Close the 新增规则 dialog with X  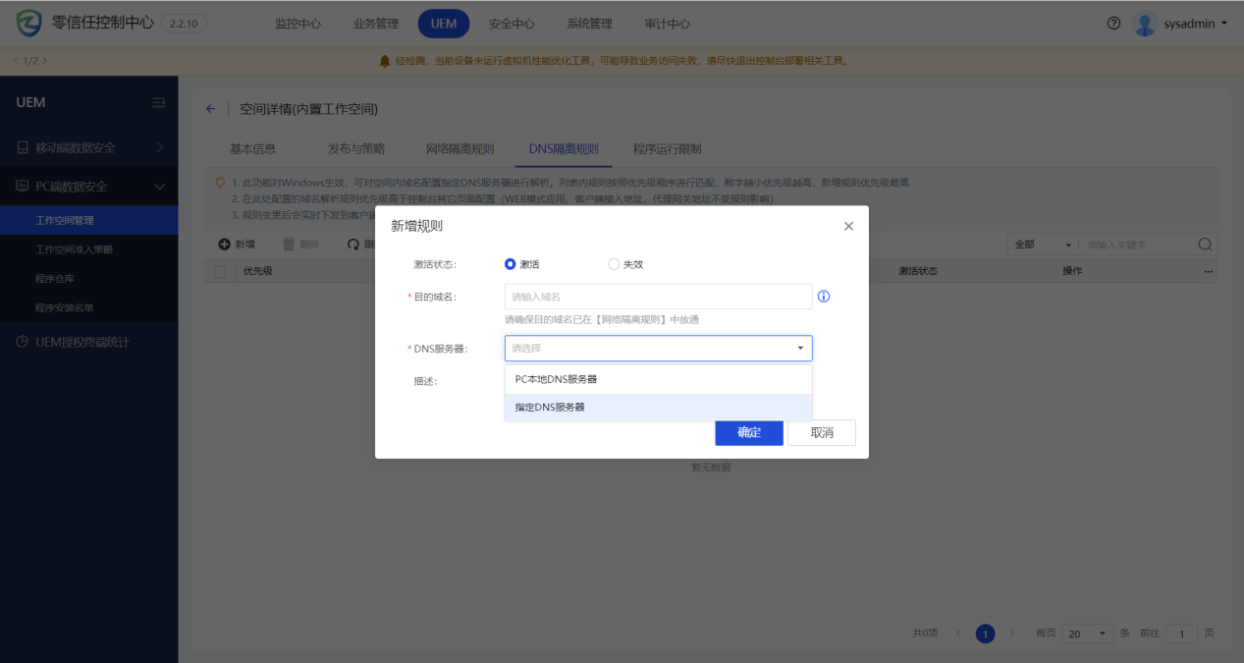[848, 226]
